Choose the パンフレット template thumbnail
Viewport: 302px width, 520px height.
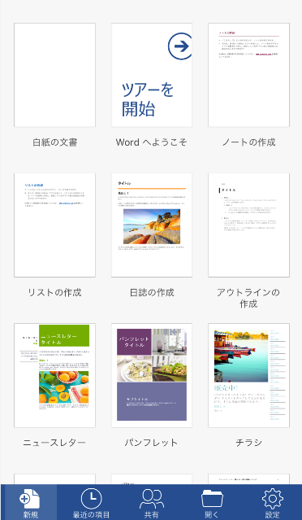click(x=152, y=375)
